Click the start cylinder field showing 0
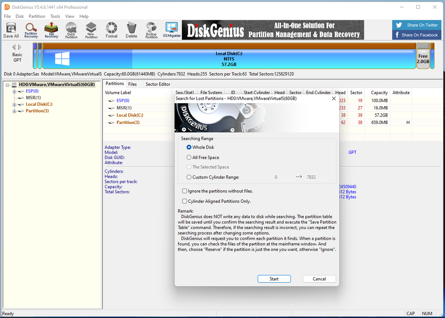 click(x=283, y=177)
